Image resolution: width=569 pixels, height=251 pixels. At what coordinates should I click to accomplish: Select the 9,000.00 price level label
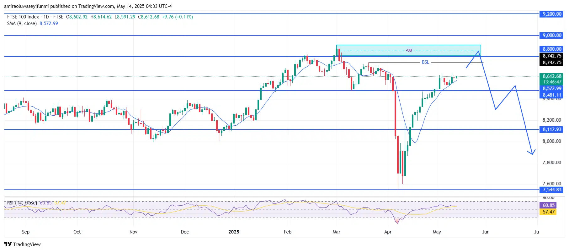tap(551, 35)
